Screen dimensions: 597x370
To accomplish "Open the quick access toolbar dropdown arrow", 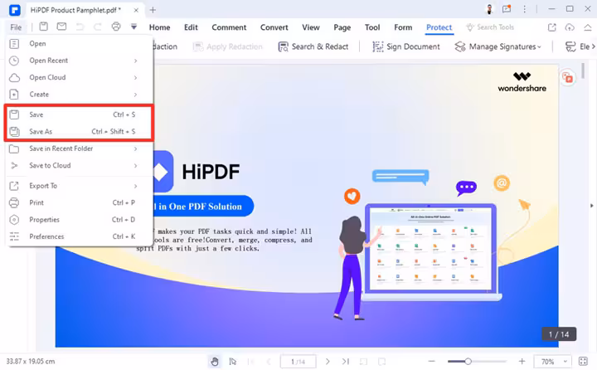I will click(133, 27).
